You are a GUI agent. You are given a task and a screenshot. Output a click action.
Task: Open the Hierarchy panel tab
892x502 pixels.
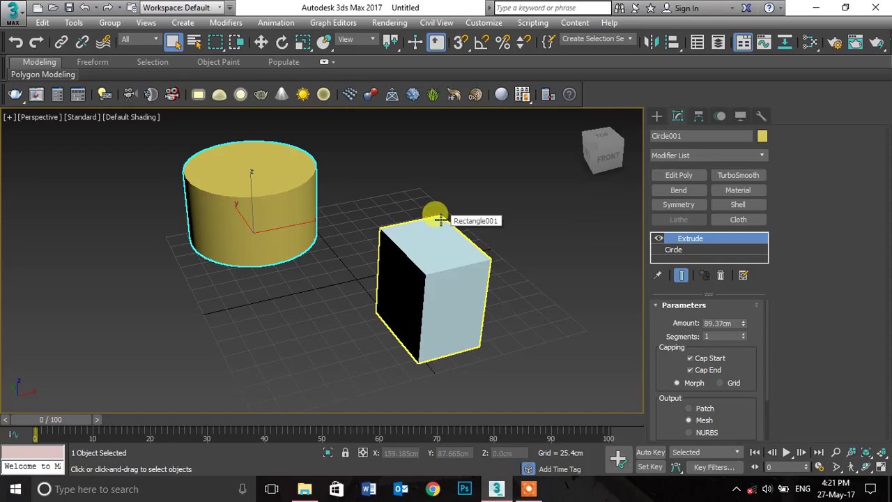698,116
